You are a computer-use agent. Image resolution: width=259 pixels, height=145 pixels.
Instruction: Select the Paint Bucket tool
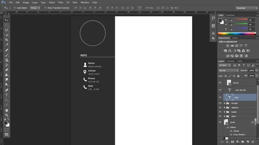pos(6,75)
